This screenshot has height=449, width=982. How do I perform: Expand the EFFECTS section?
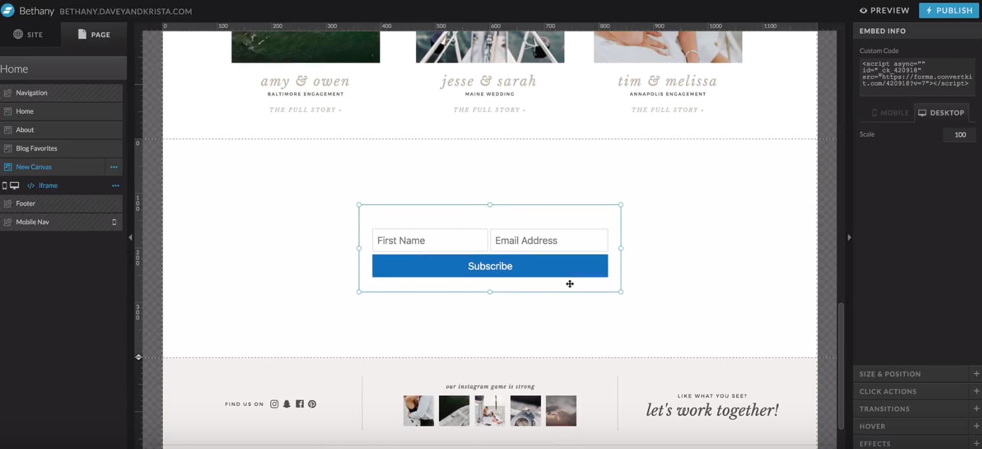coord(917,443)
